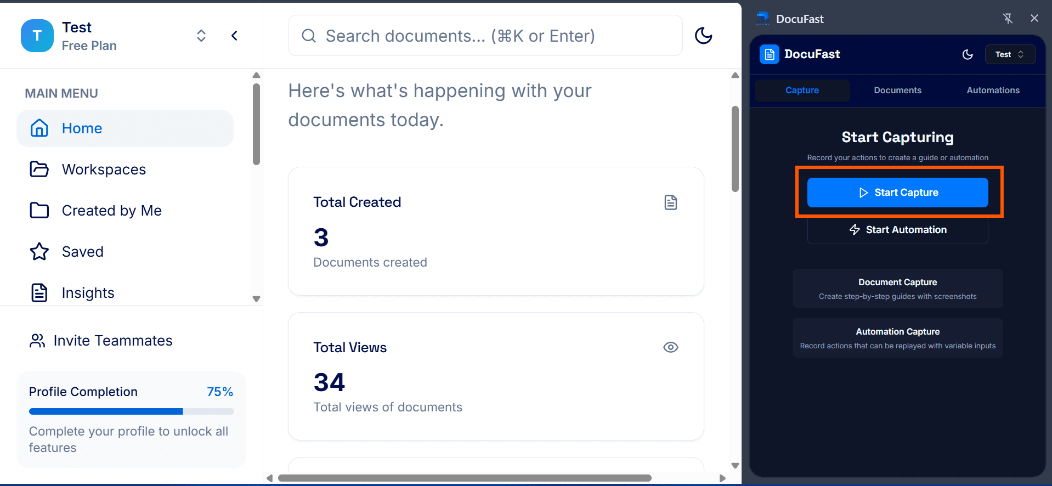Click the Total Created card

[x=496, y=231]
